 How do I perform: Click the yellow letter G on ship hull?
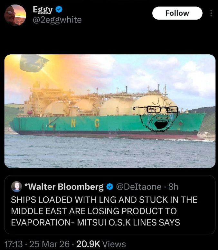(x=97, y=123)
